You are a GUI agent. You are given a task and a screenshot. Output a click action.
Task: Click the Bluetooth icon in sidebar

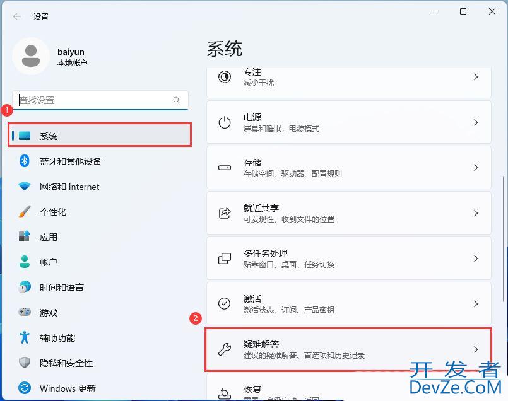[x=25, y=161]
